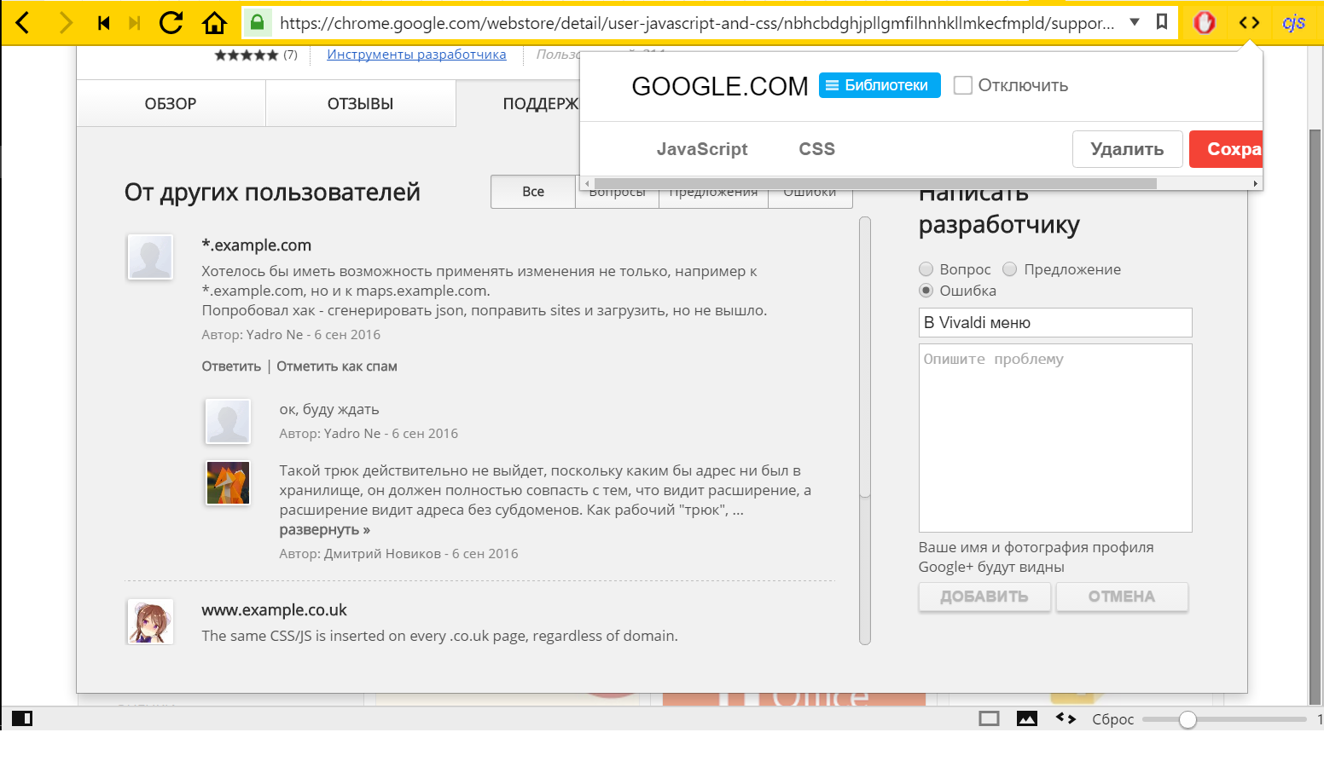Click the (7) reviews count
The height and width of the screenshot is (767, 1324).
pos(290,55)
